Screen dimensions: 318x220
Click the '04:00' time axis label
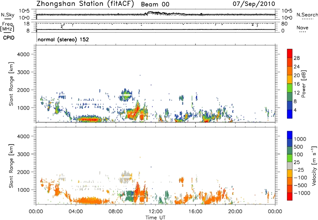click(x=76, y=212)
